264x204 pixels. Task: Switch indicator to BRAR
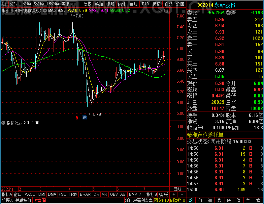coord(85,194)
